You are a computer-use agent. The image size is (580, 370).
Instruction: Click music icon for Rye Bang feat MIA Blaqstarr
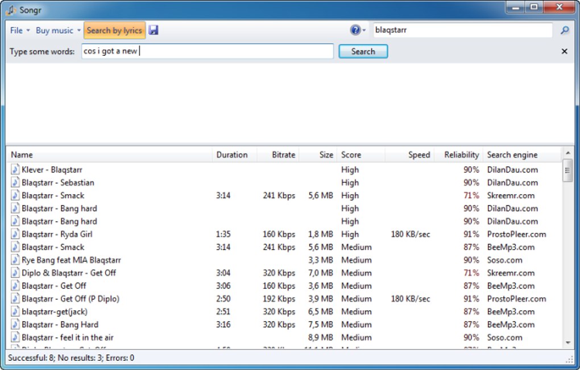click(15, 260)
